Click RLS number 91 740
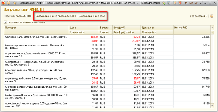Image resolution: width=218 pixels, height=112 pixels. pos(206,87)
